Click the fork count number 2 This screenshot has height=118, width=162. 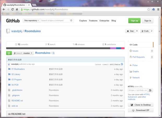[x=152, y=31]
